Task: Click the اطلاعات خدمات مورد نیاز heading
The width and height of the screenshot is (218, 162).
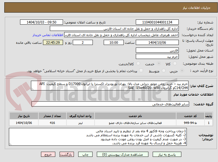Action: coord(193,94)
